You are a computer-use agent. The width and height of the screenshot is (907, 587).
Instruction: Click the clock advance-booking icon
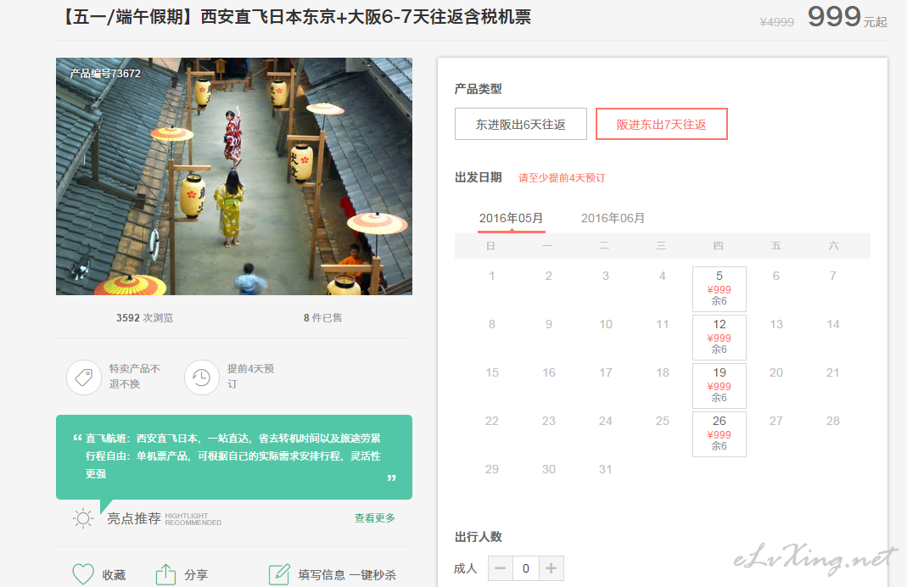[x=201, y=377]
